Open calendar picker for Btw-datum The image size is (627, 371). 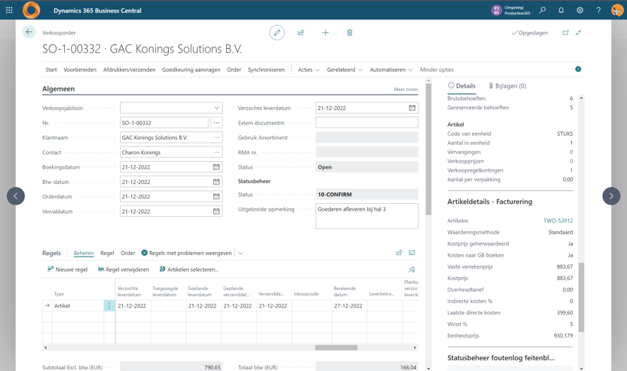pos(216,182)
